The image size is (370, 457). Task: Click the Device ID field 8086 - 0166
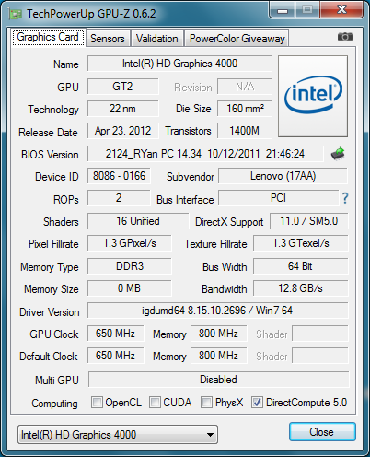[119, 176]
